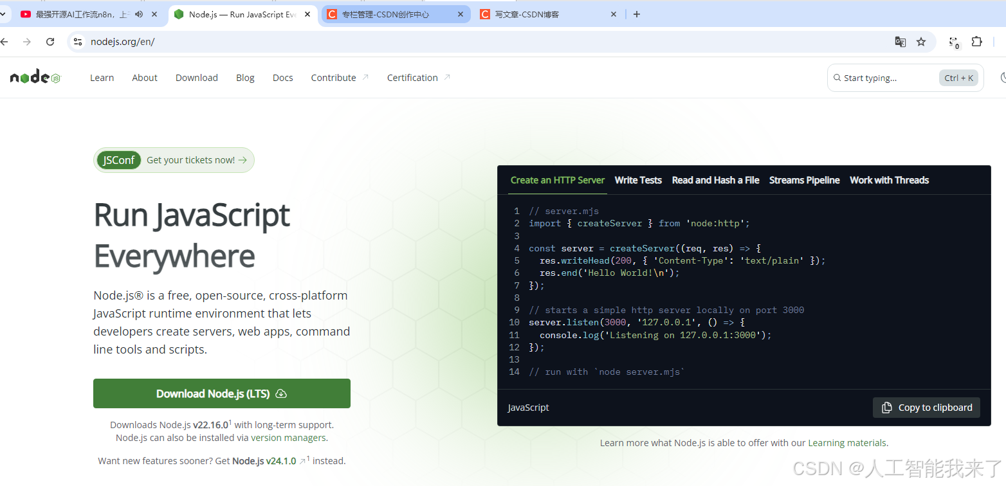
Task: Open the Docs nav link
Action: [283, 78]
